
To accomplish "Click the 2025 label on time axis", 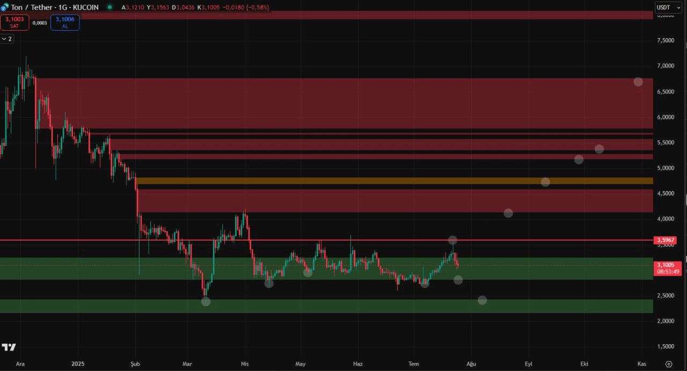I will pyautogui.click(x=77, y=364).
